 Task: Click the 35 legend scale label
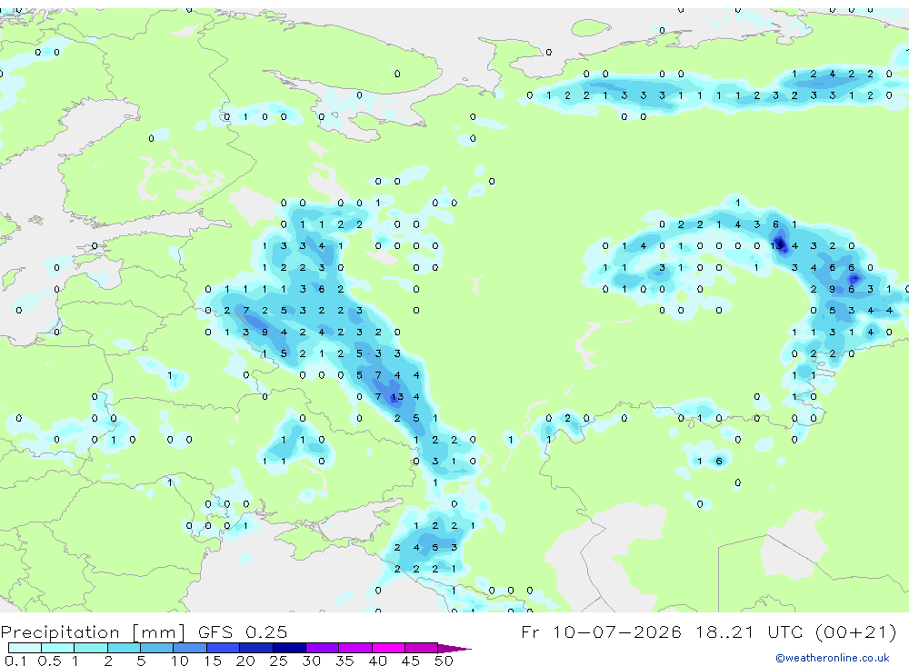click(x=345, y=661)
